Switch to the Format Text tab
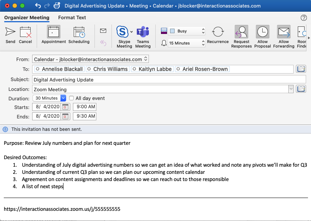The image size is (311, 221). 72,18
